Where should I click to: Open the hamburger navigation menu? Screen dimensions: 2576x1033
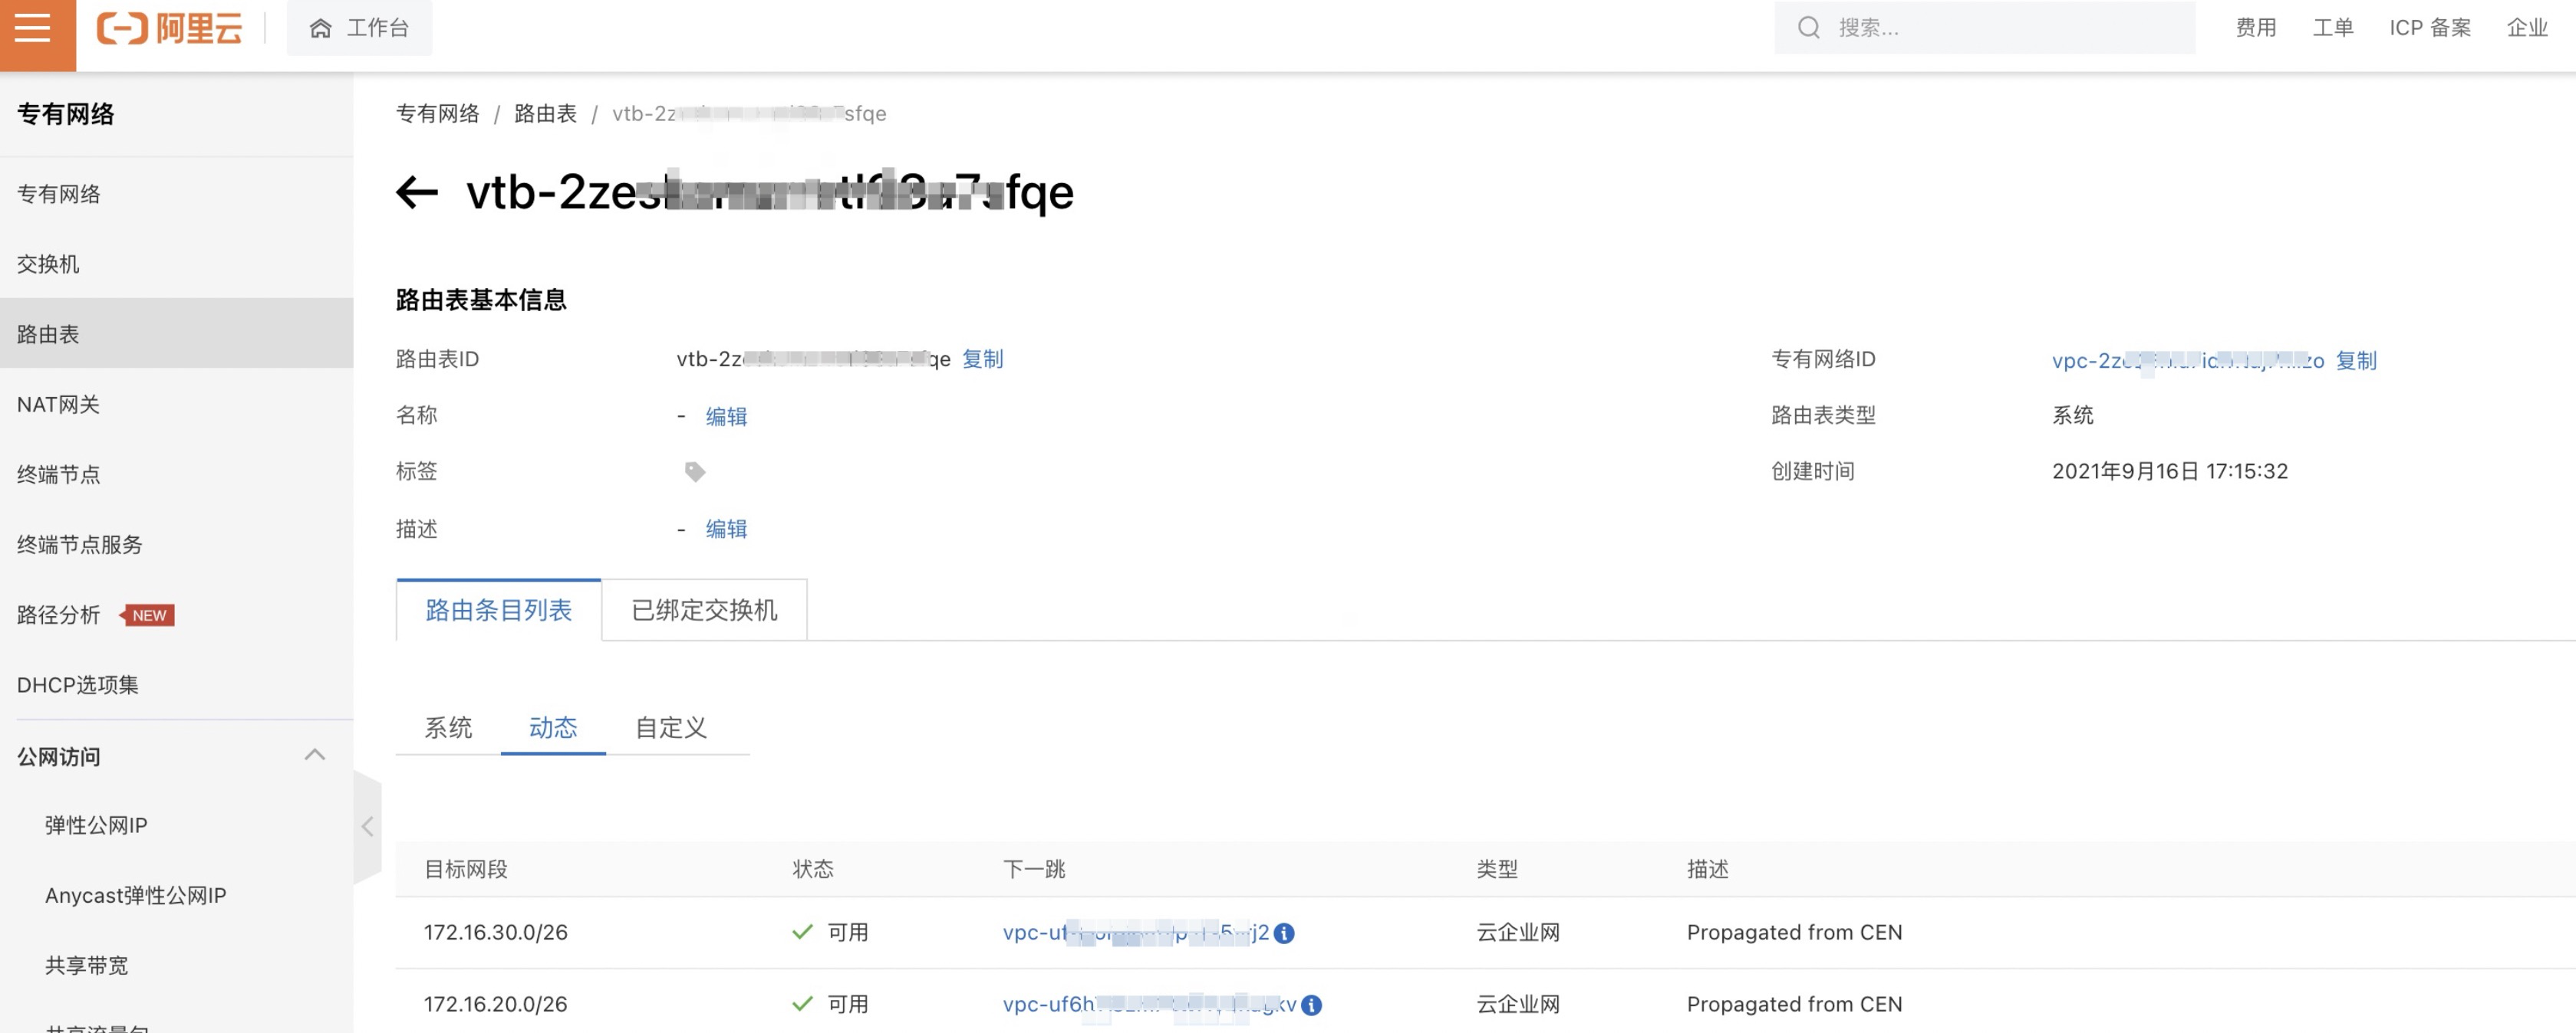[x=33, y=28]
